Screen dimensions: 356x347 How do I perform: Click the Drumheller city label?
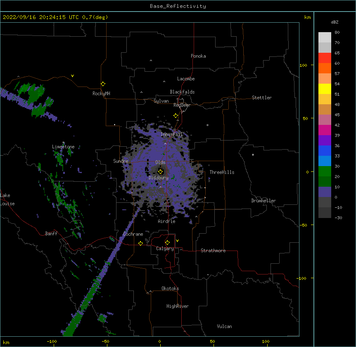(x=263, y=201)
